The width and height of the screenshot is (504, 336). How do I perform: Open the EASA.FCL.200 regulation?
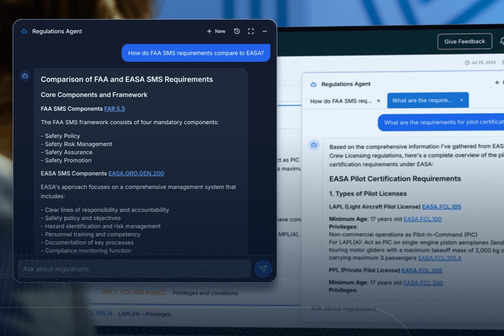tap(422, 283)
